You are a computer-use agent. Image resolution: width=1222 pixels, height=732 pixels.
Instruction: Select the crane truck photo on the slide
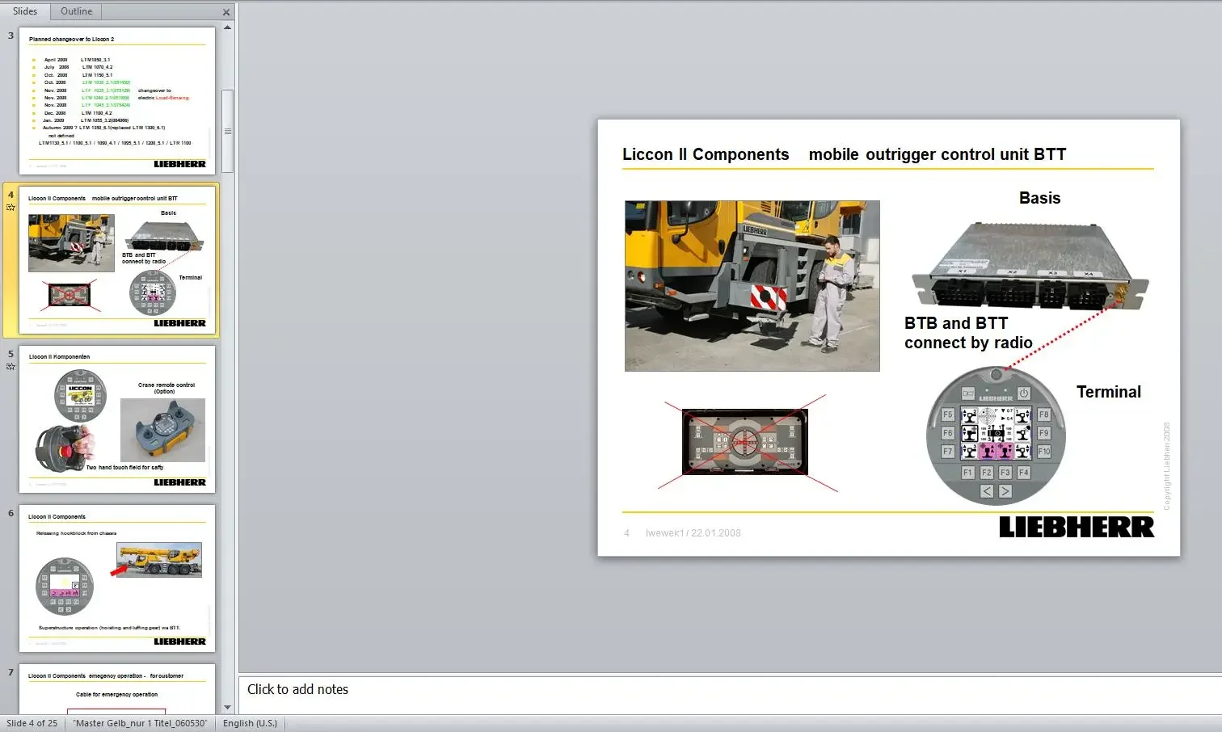pyautogui.click(x=752, y=286)
